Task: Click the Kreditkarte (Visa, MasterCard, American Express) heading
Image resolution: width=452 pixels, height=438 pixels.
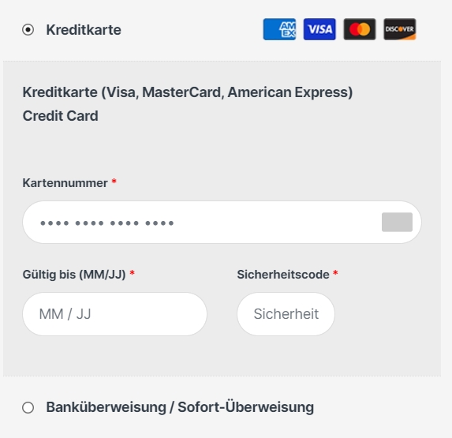Action: tap(188, 92)
